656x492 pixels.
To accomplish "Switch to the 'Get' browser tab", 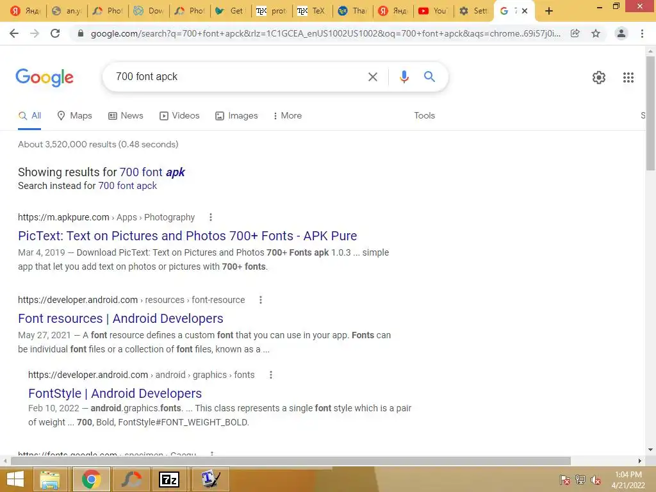I will click(230, 12).
